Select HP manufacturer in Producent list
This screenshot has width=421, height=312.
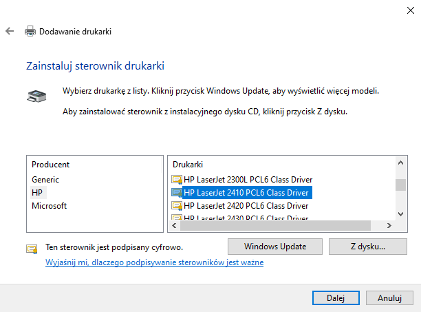37,192
